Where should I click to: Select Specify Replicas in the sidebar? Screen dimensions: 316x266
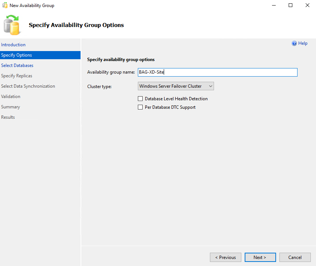tap(17, 76)
